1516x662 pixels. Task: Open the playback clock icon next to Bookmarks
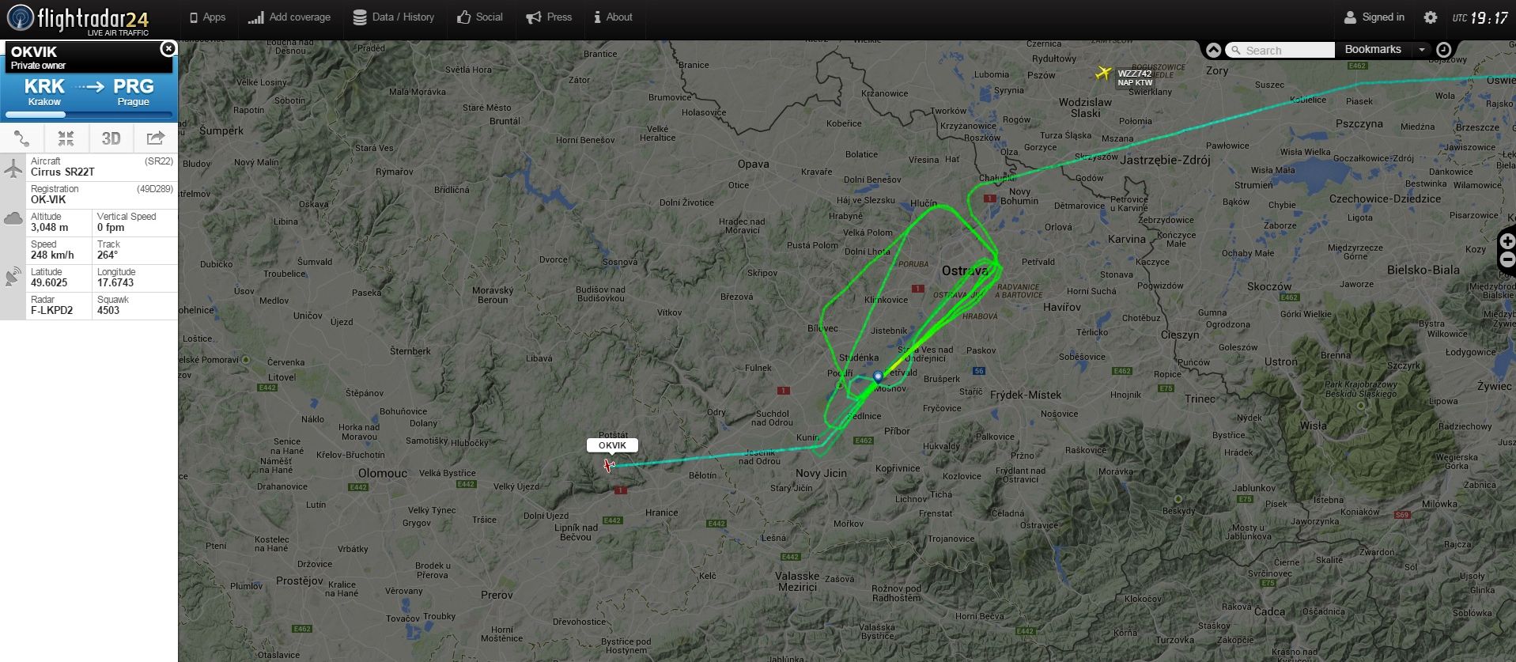pyautogui.click(x=1443, y=50)
